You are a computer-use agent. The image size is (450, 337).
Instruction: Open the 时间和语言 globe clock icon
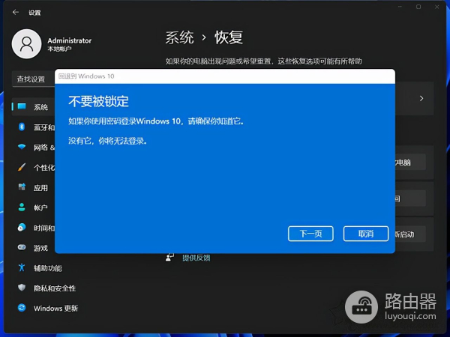pos(22,228)
